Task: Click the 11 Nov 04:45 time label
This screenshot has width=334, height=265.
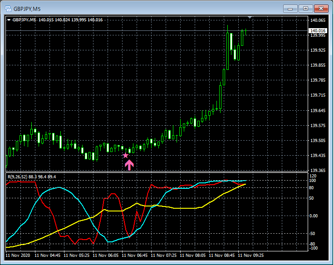Action: click(48, 255)
